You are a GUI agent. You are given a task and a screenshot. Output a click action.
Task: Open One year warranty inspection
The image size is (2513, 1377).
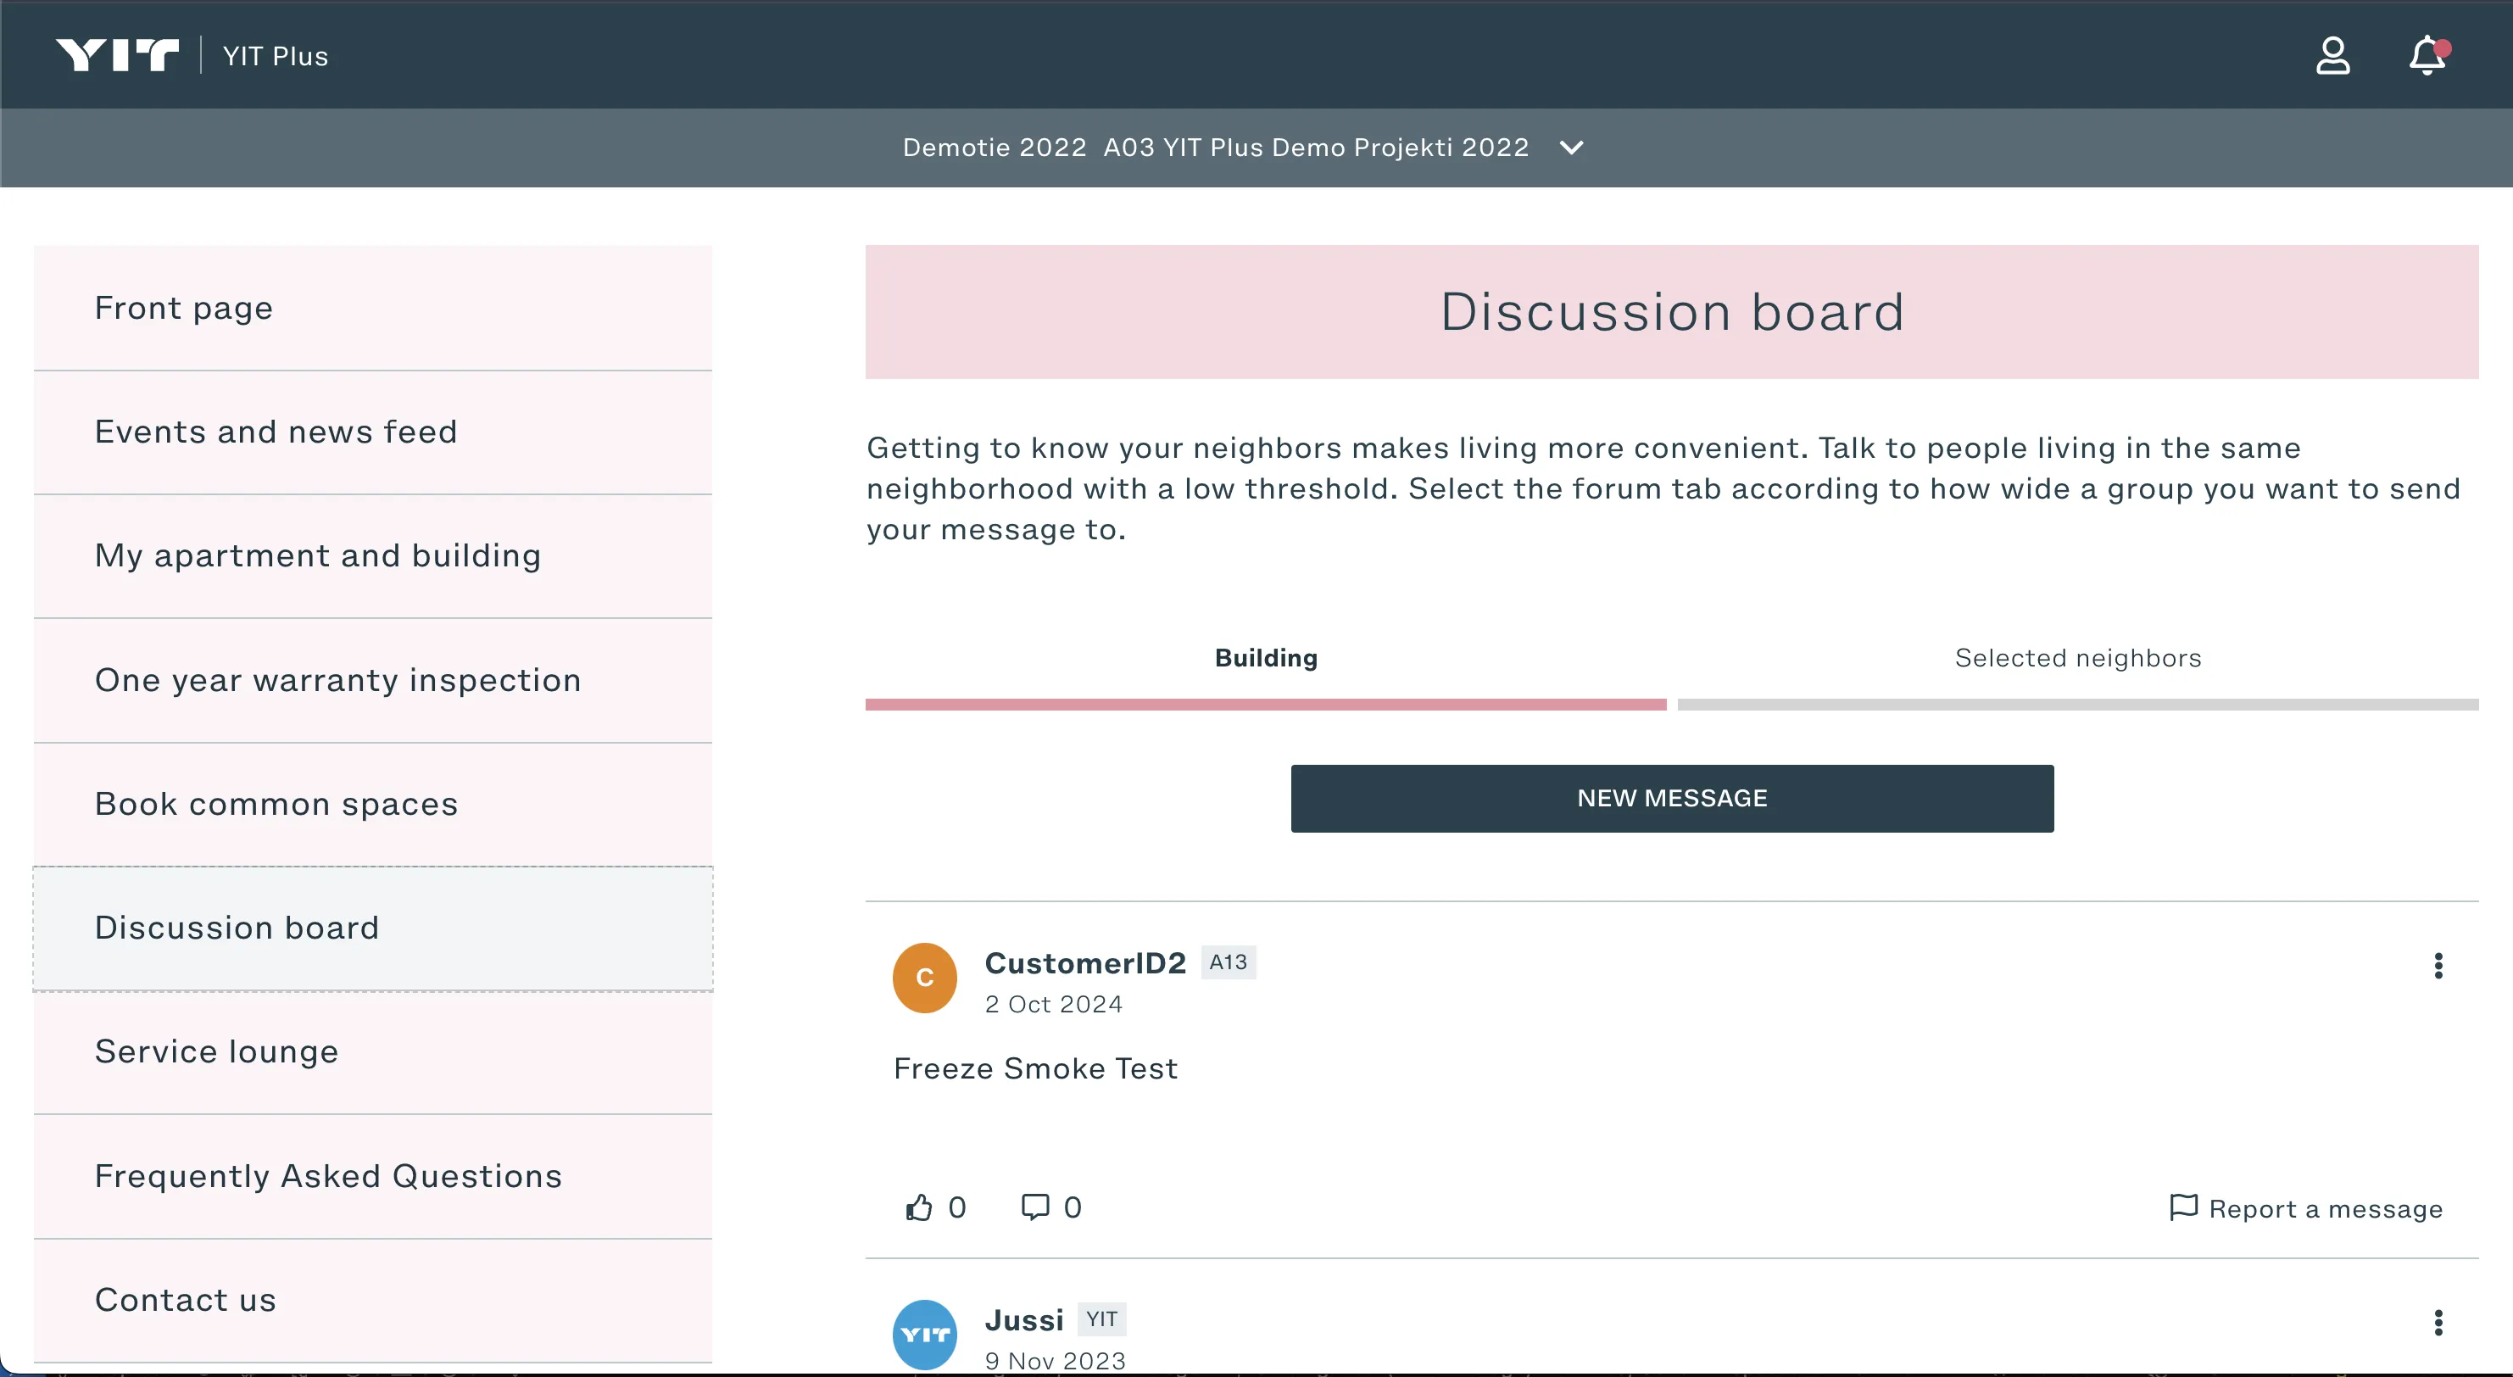[x=373, y=680]
